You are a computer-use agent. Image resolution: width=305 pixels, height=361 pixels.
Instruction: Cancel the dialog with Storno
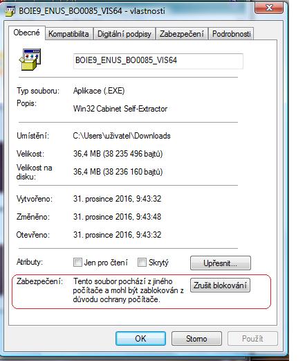(x=196, y=339)
